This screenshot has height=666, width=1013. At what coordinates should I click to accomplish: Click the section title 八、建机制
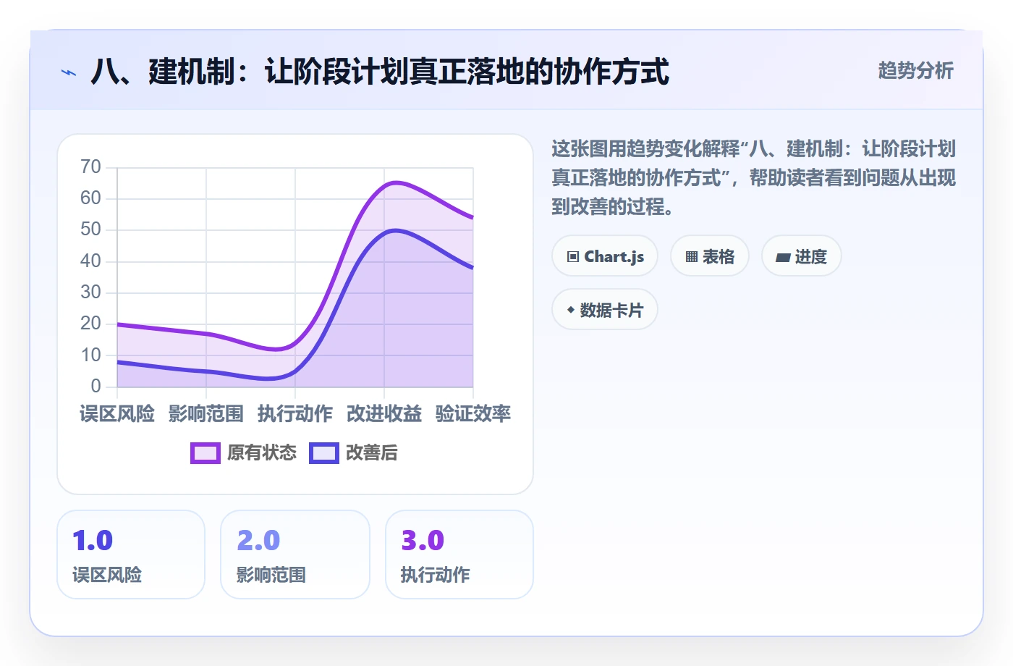[380, 72]
